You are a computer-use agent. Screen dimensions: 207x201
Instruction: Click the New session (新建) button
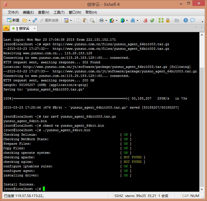click(x=13, y=20)
